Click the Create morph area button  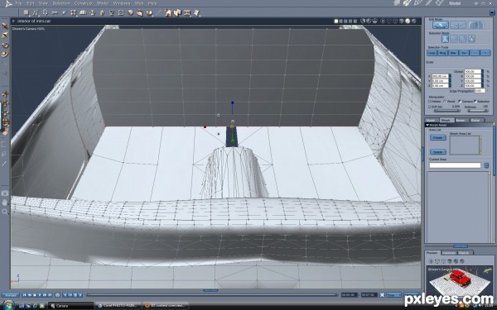437,137
